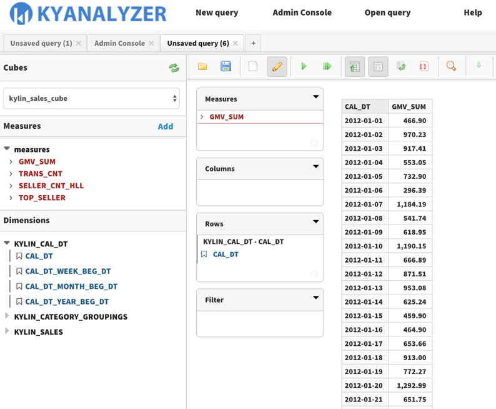This screenshot has height=409, width=496.
Task: Open the Admin Console top menu
Action: (302, 13)
